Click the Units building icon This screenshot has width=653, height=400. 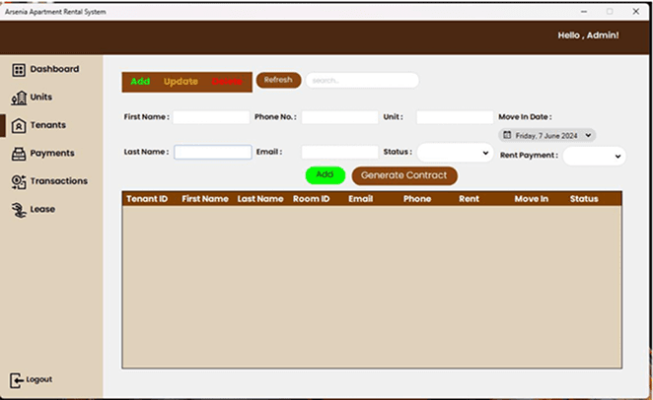point(19,99)
